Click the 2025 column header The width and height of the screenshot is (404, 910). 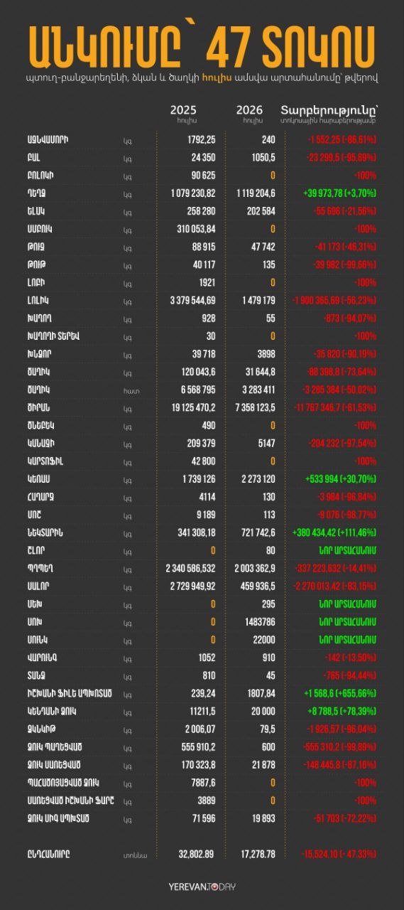[183, 110]
